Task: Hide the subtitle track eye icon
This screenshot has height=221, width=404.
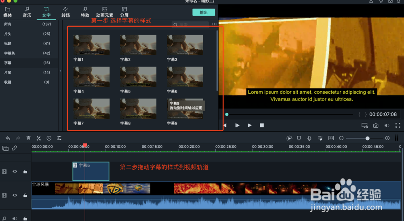Action: tap(15, 172)
